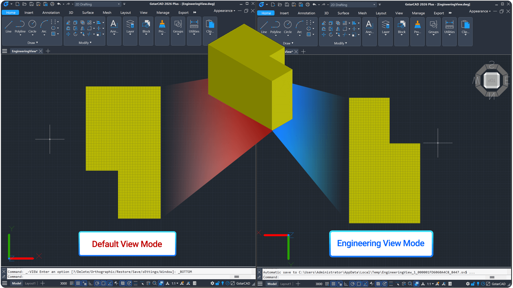Toggle snap mode in the status bar

[x=71, y=283]
